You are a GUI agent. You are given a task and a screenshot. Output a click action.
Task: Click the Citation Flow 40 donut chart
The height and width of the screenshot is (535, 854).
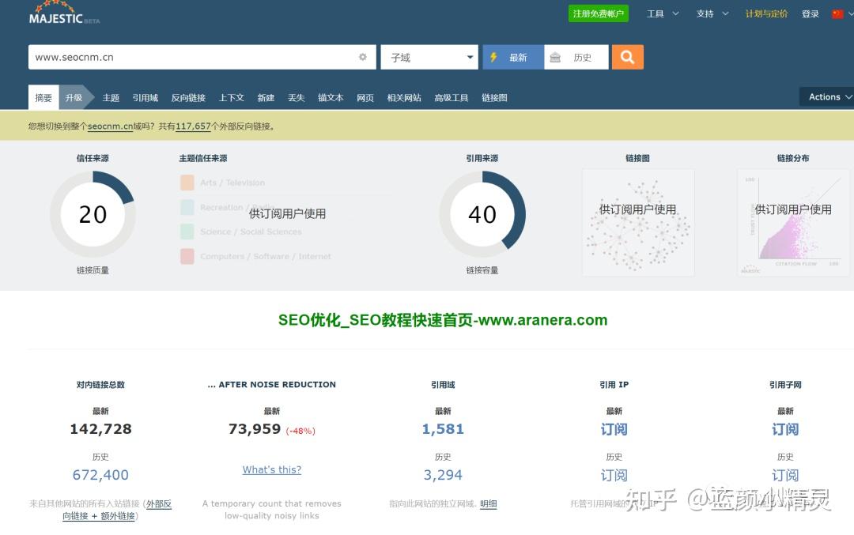[x=482, y=214]
